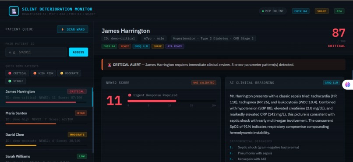The width and height of the screenshot is (353, 162).
Task: Load the CRITICAL quick demo patient
Action: coord(18,73)
